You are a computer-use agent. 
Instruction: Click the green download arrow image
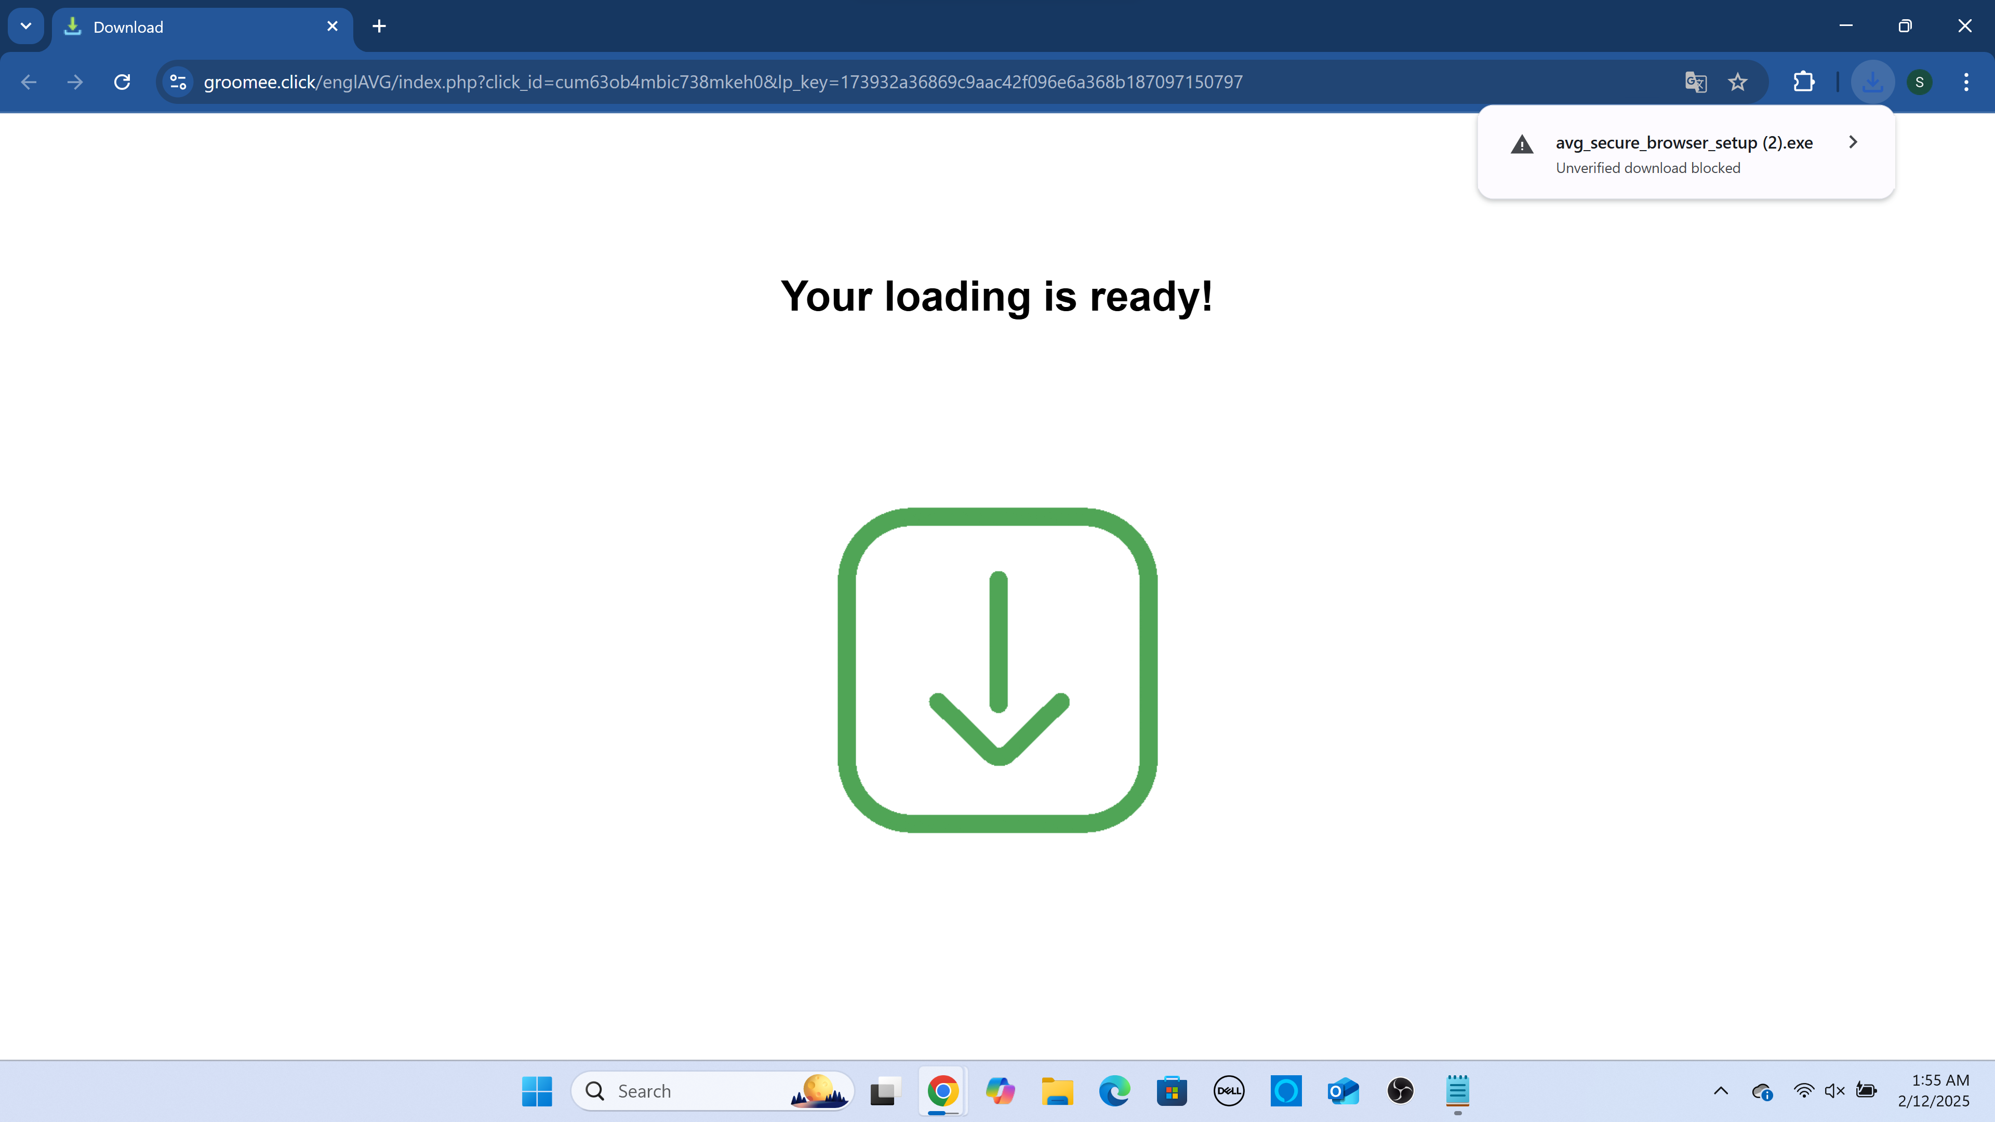pyautogui.click(x=997, y=670)
